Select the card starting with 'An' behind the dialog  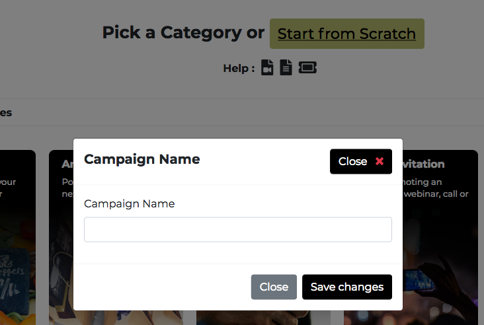pyautogui.click(x=61, y=237)
